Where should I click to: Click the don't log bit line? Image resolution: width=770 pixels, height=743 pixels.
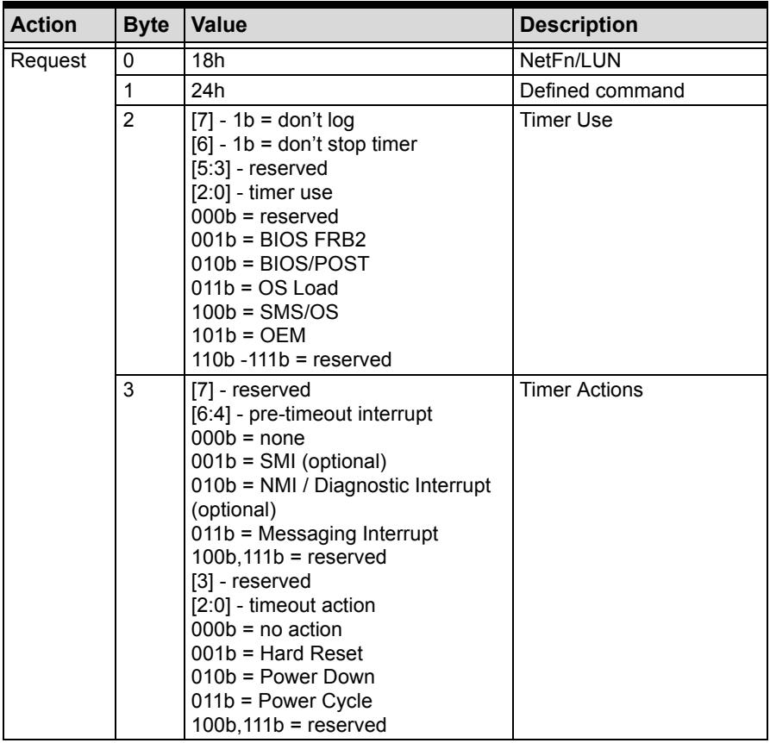[x=272, y=121]
